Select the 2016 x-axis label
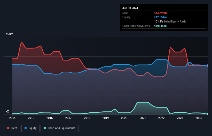The image size is (212, 136). pos(50,118)
